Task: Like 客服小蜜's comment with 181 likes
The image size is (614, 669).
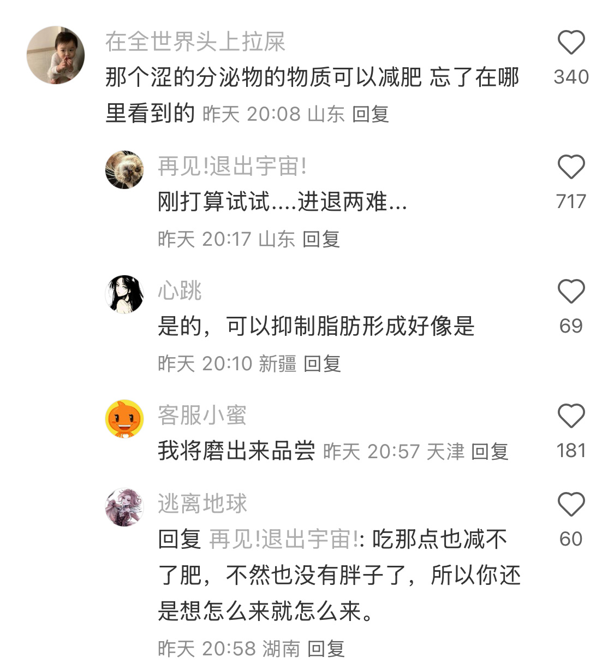Action: click(x=571, y=416)
